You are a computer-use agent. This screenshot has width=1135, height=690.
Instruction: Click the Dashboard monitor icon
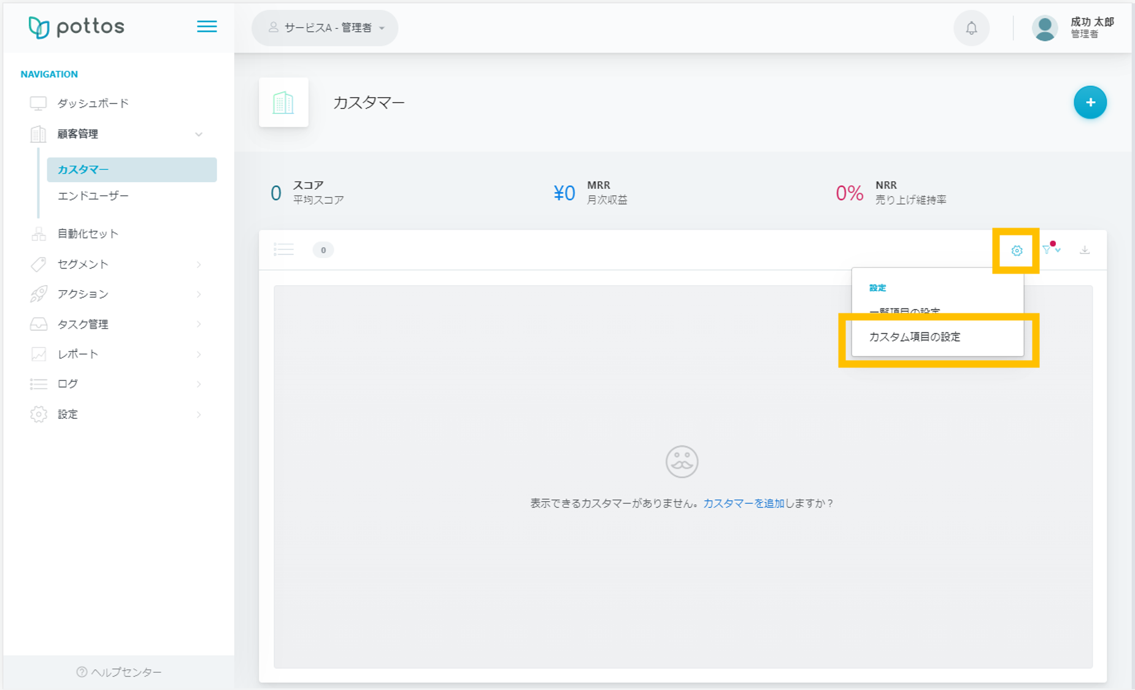point(39,103)
